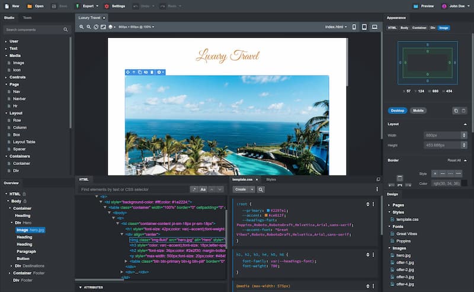Open the border color swatch
Viewport: 474px width, 292px height.
(464, 183)
